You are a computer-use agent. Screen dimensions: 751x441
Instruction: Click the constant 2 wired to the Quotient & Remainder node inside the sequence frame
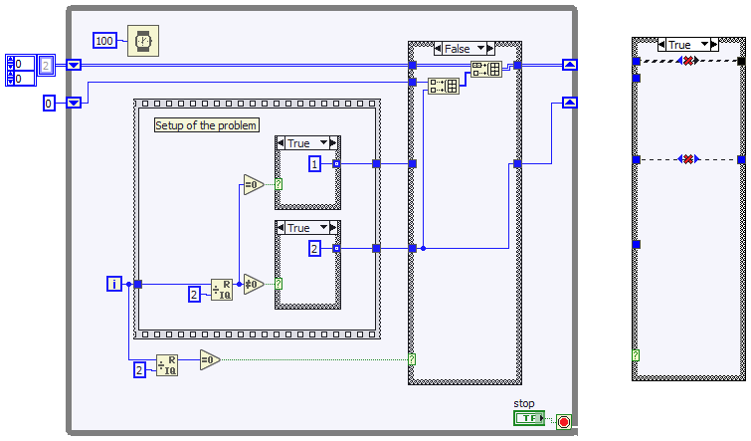[194, 294]
